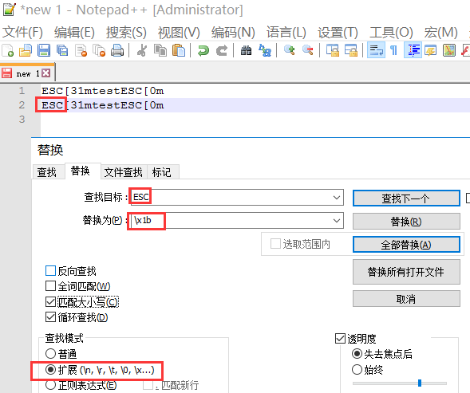Click the 全部替换(A) button
470x393 pixels.
(406, 245)
